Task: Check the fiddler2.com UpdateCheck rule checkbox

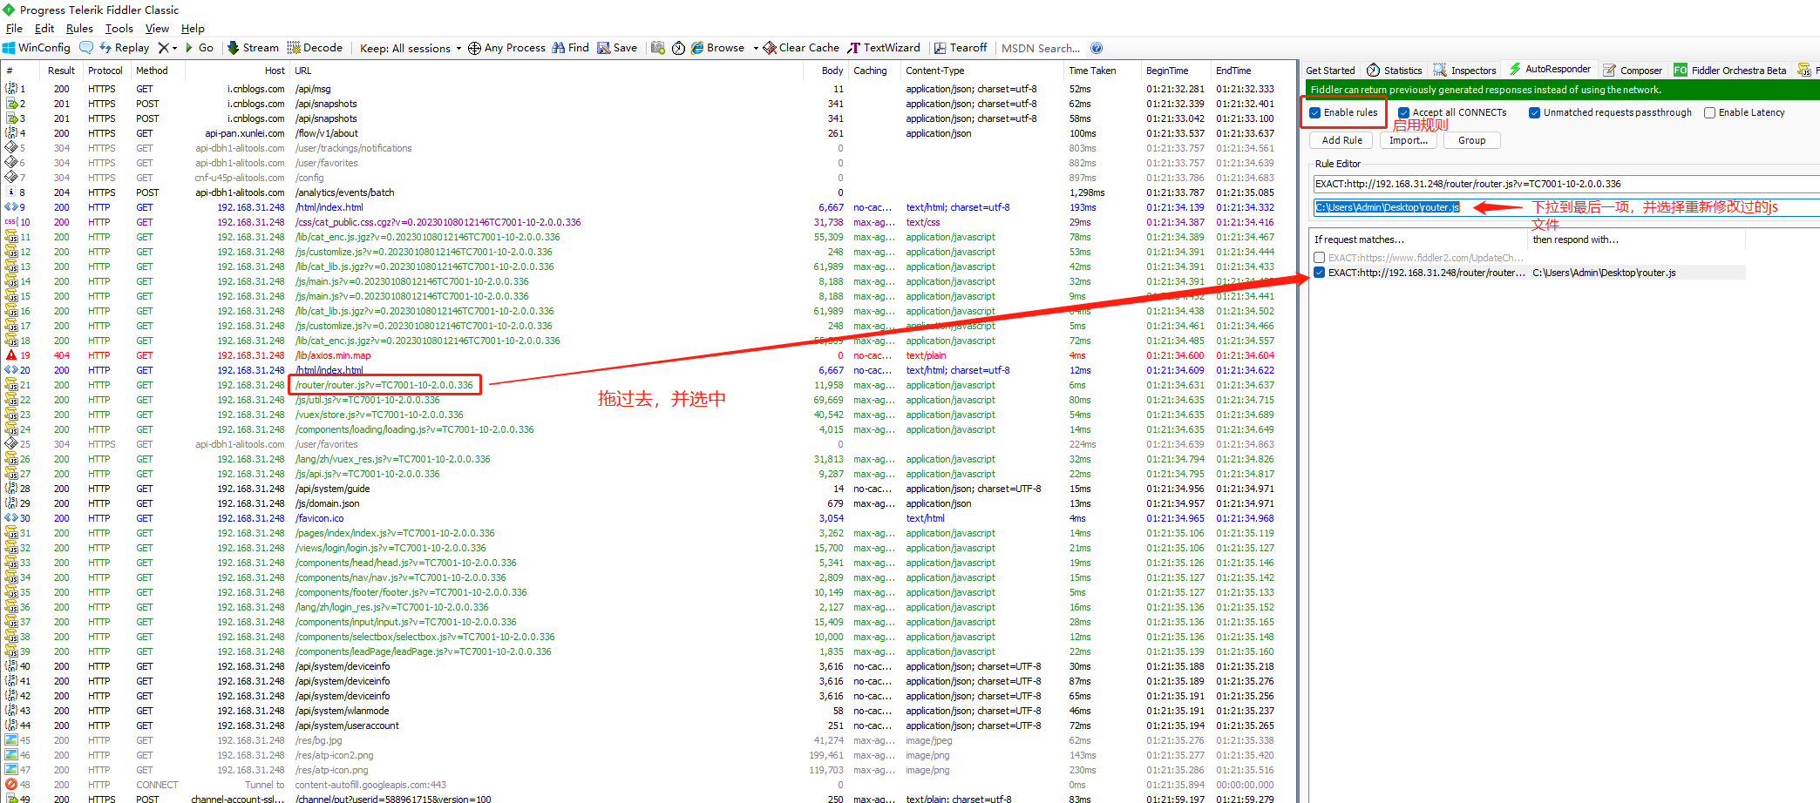Action: pos(1320,258)
